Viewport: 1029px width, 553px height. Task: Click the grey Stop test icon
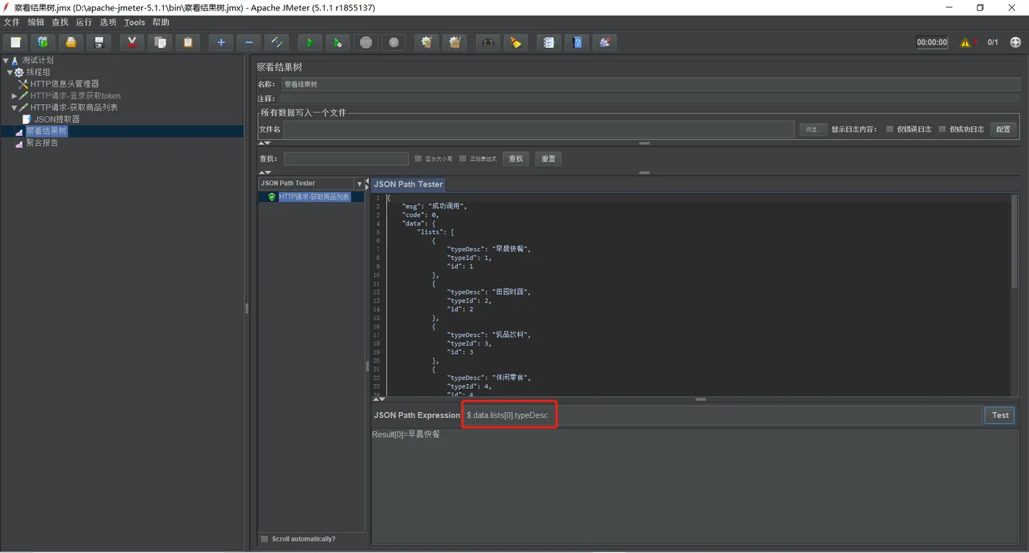click(x=365, y=43)
